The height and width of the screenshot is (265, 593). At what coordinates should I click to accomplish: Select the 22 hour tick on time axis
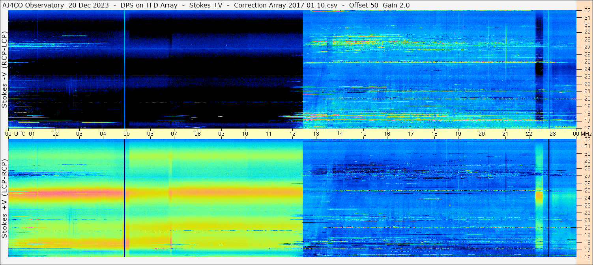point(529,134)
